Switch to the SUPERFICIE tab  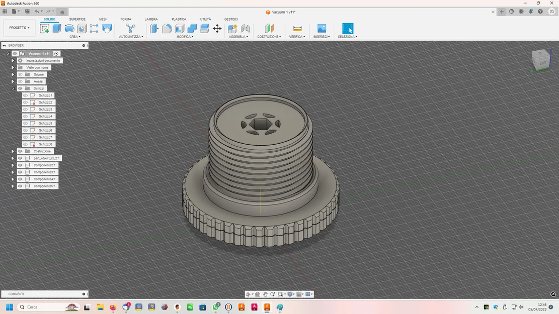77,19
